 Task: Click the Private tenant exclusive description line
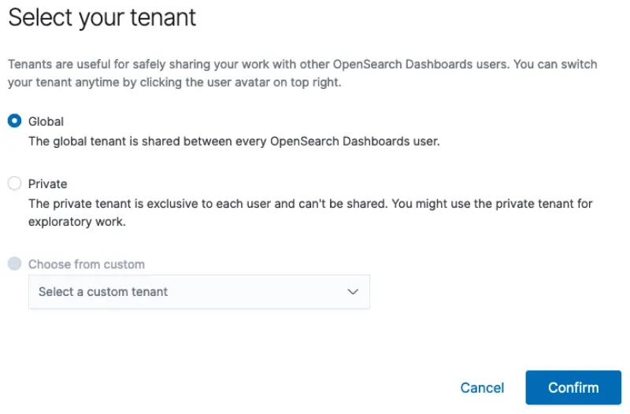pyautogui.click(x=310, y=203)
